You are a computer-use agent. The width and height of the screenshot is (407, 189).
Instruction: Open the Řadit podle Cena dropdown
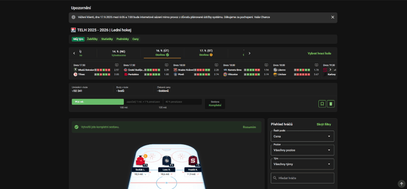click(302, 136)
